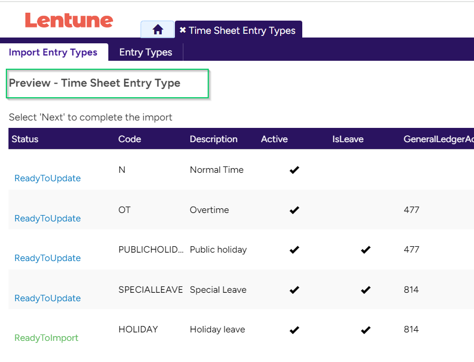
Task: Toggle Active checkmark for Normal Time
Action: pyautogui.click(x=294, y=170)
